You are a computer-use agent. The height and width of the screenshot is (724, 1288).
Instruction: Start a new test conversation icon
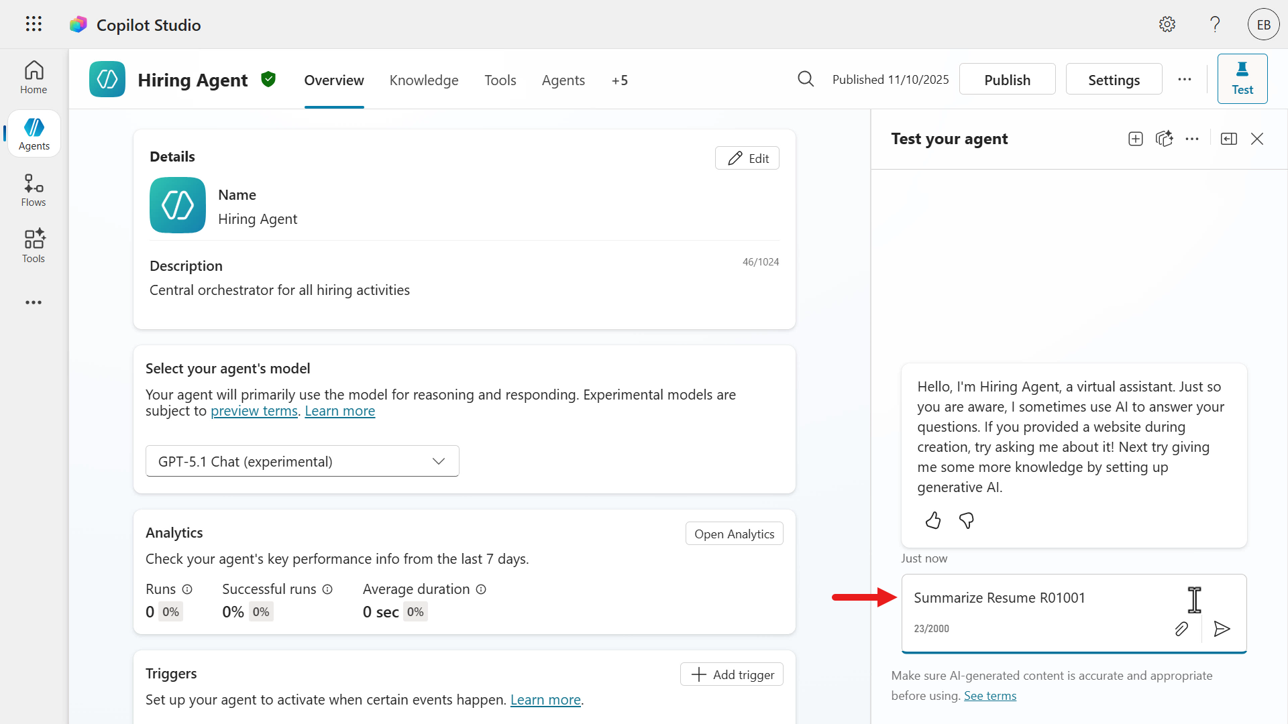(1136, 139)
